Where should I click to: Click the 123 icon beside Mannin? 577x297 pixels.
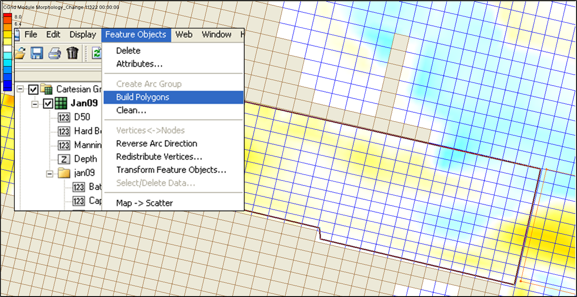point(64,145)
